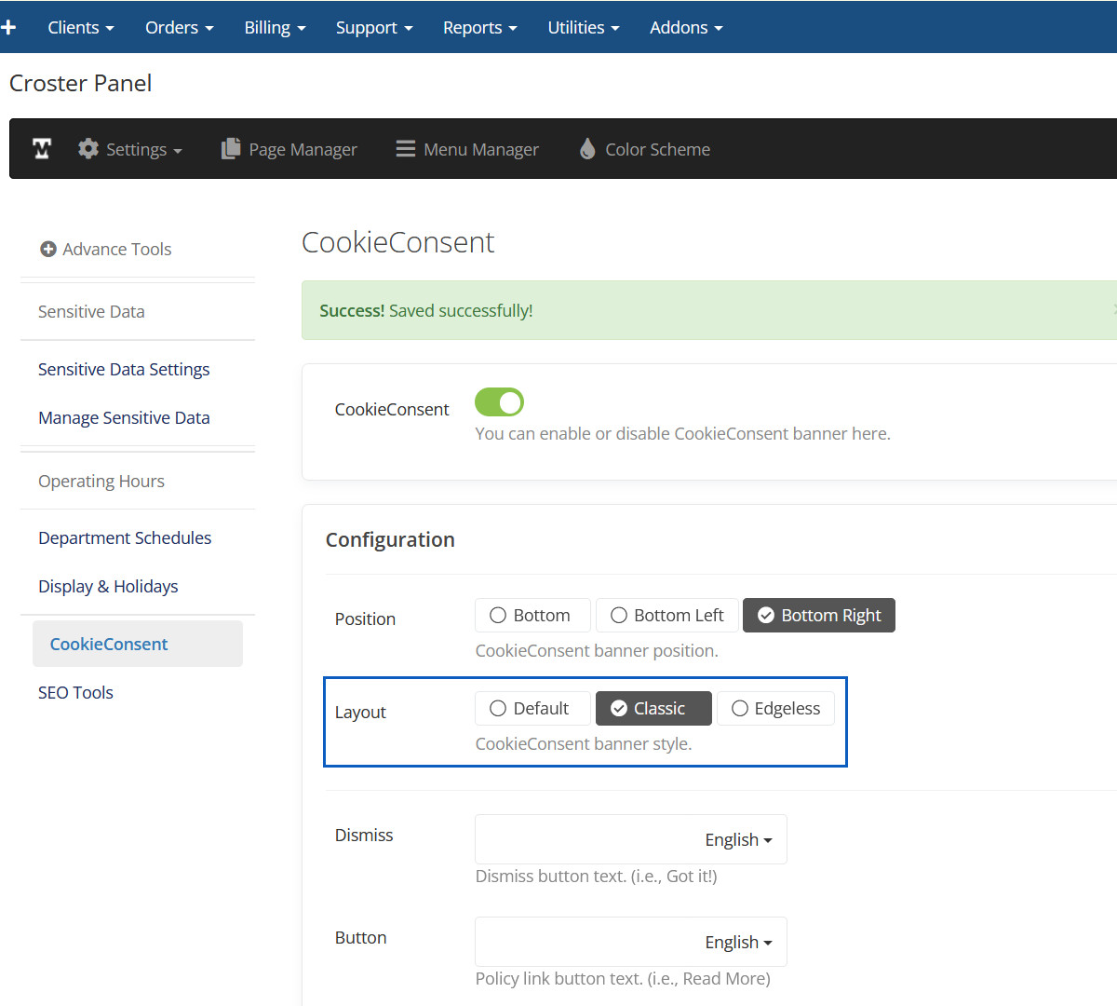
Task: Click the Croster M logo icon
Action: [42, 149]
